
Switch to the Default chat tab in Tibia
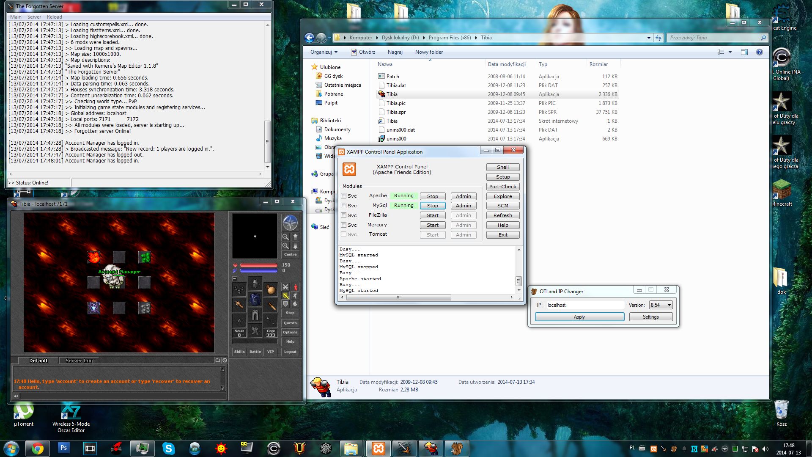pyautogui.click(x=38, y=361)
